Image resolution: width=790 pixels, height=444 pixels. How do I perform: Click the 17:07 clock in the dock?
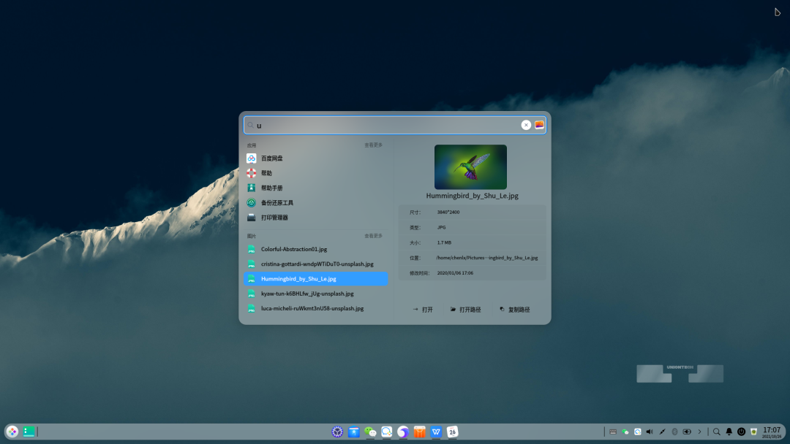point(772,432)
